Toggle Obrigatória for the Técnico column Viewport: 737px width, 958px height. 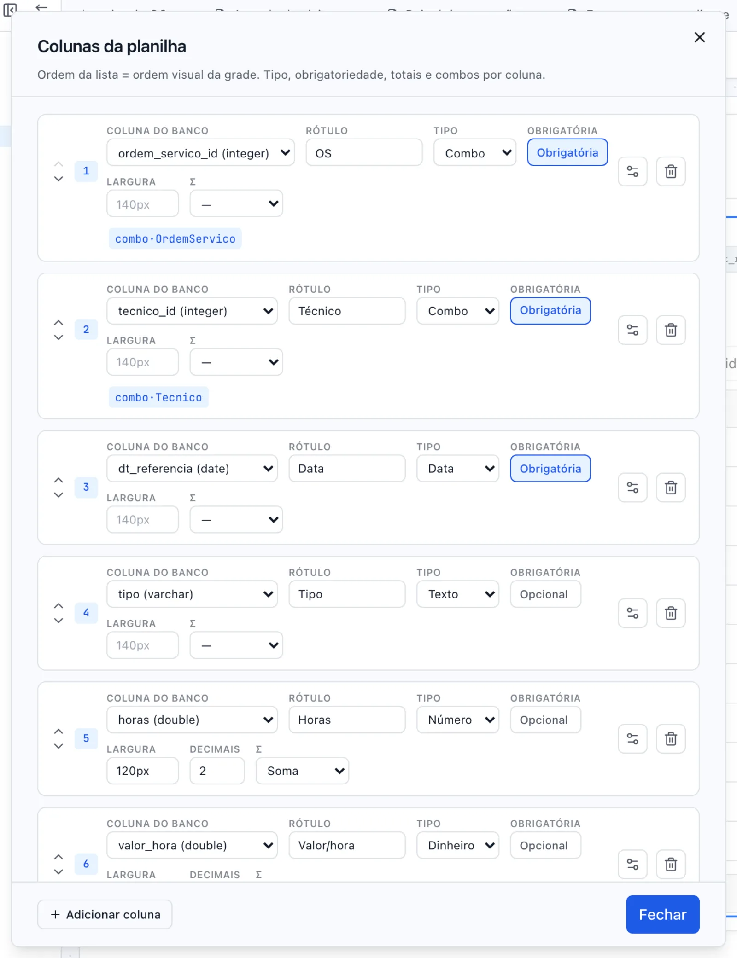point(550,311)
